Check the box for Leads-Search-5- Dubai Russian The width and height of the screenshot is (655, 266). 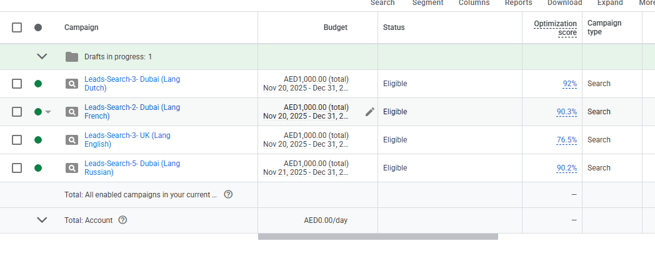click(x=17, y=168)
